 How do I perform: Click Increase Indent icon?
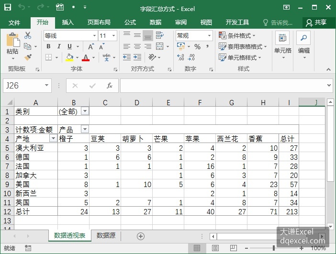(x=137, y=57)
